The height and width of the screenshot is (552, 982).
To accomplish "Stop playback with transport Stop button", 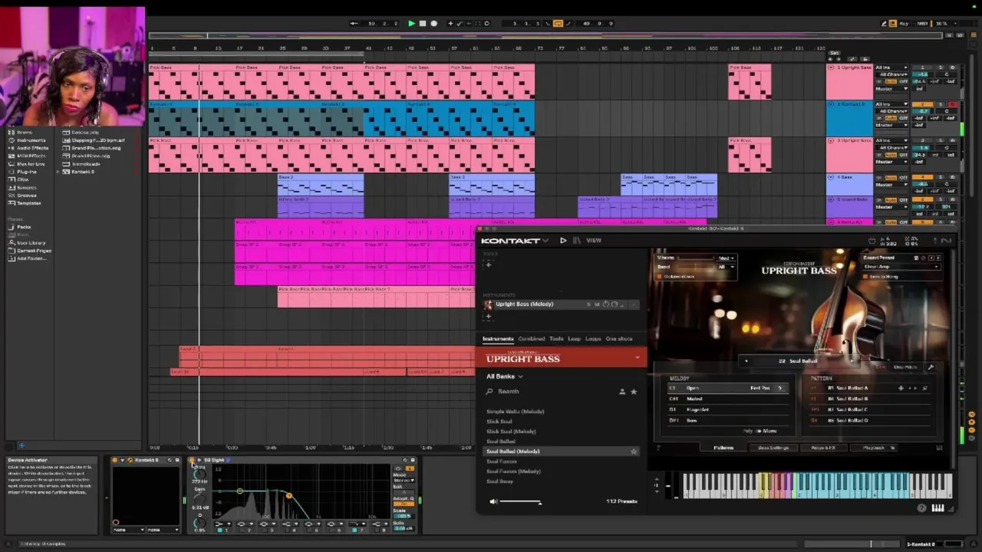I will click(422, 24).
